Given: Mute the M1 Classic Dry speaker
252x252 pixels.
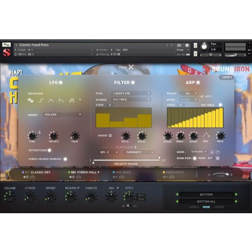Looking at the screenshot, I should tap(26, 177).
